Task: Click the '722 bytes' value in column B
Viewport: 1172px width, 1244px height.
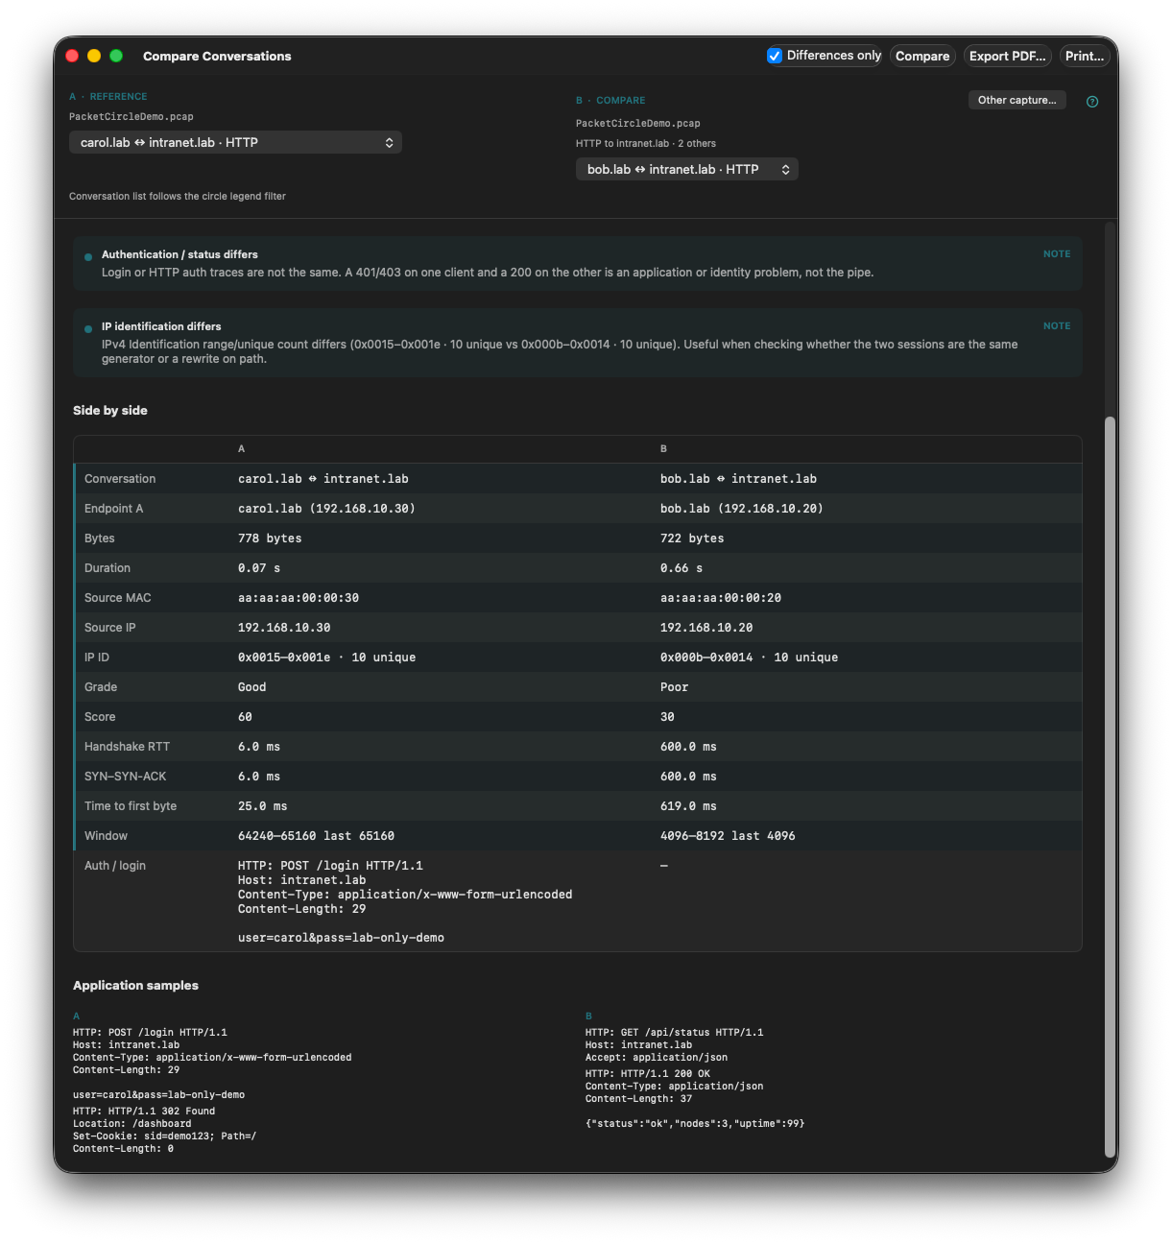Action: click(x=692, y=538)
